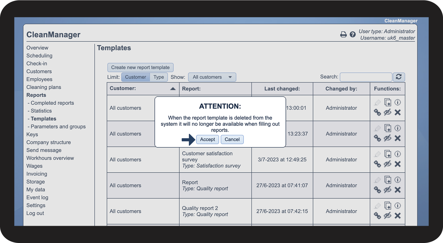Copy the template changed at 07:41:07
The height and width of the screenshot is (243, 443).
click(x=388, y=180)
